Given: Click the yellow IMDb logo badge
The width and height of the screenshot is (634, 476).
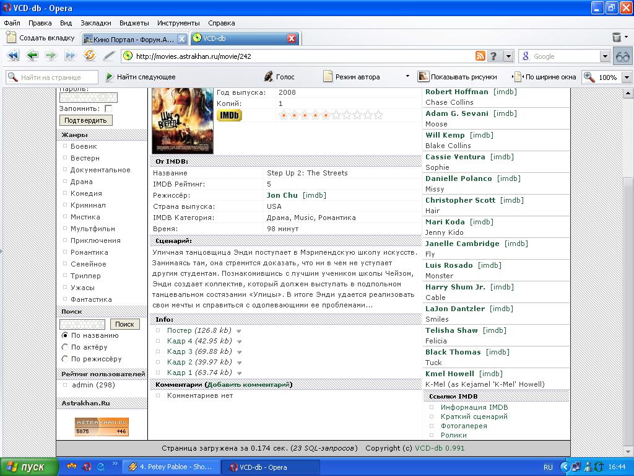Looking at the screenshot, I should point(229,116).
